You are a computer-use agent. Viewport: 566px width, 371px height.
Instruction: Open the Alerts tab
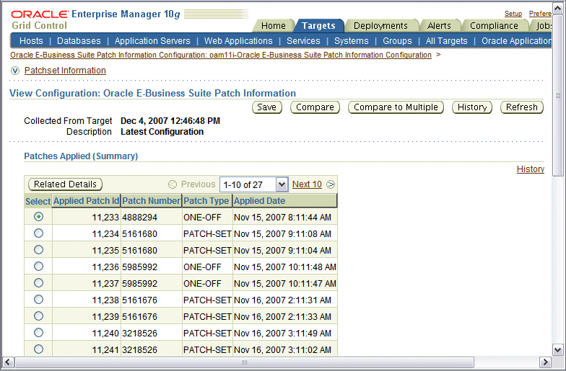pos(439,26)
